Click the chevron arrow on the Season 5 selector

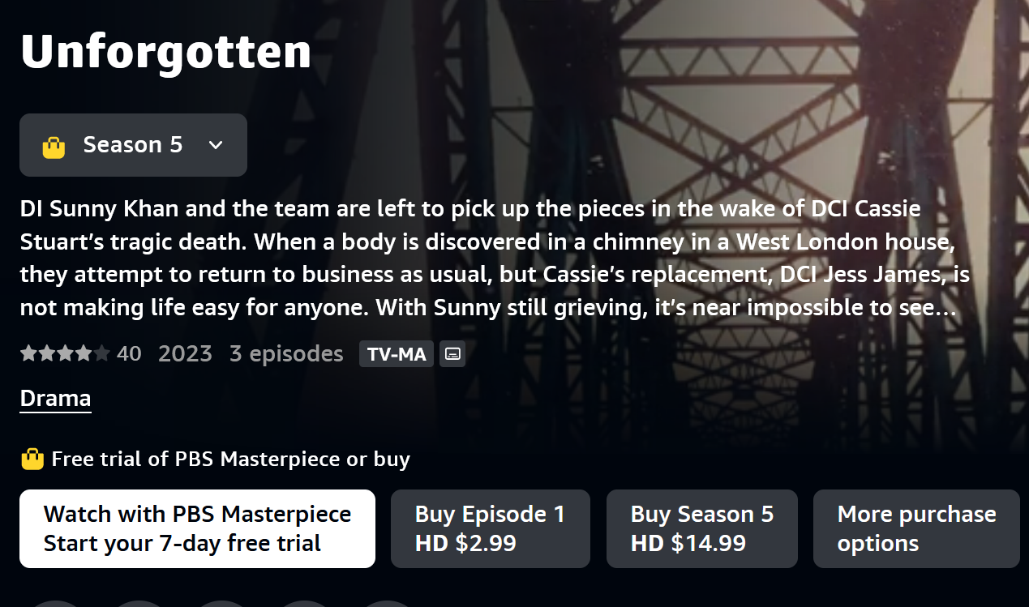click(x=216, y=145)
